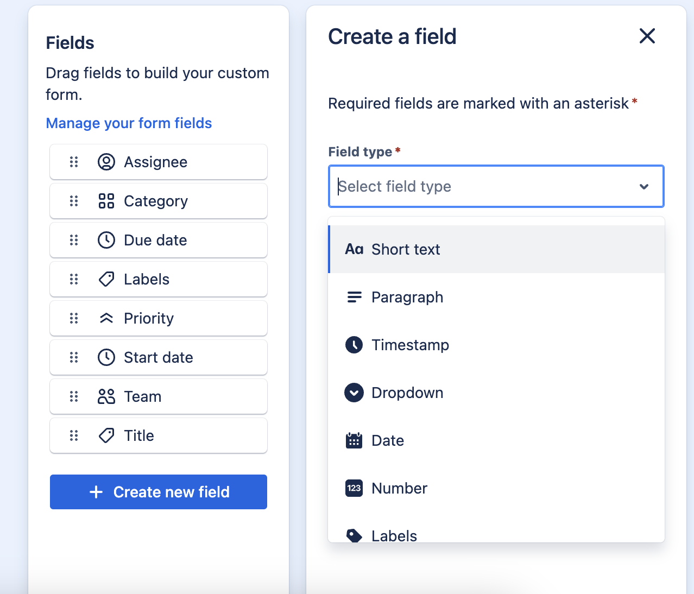
Task: Click the Title tag icon
Action: (106, 435)
